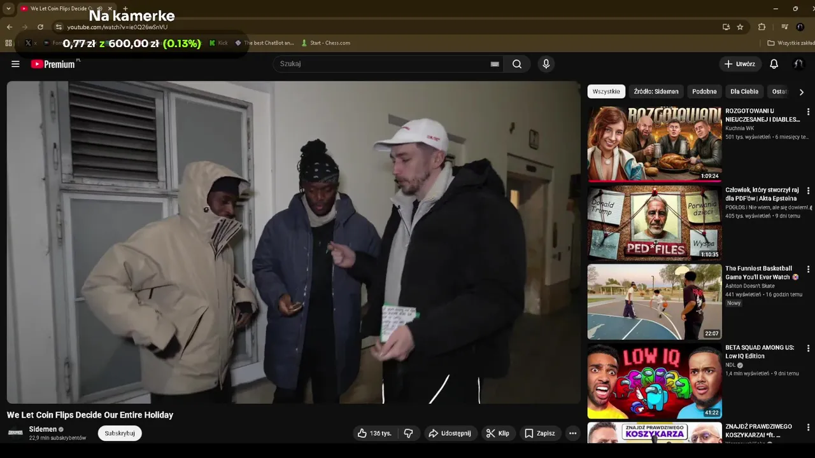Close the We Let Coin Flips tab

pos(110,8)
